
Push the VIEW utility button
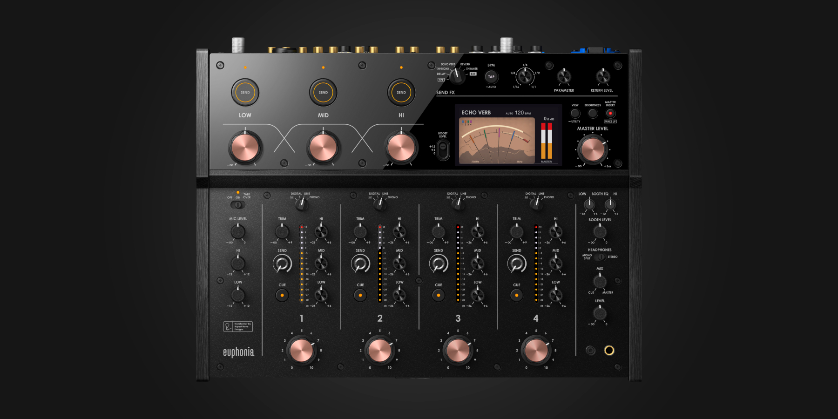click(575, 113)
